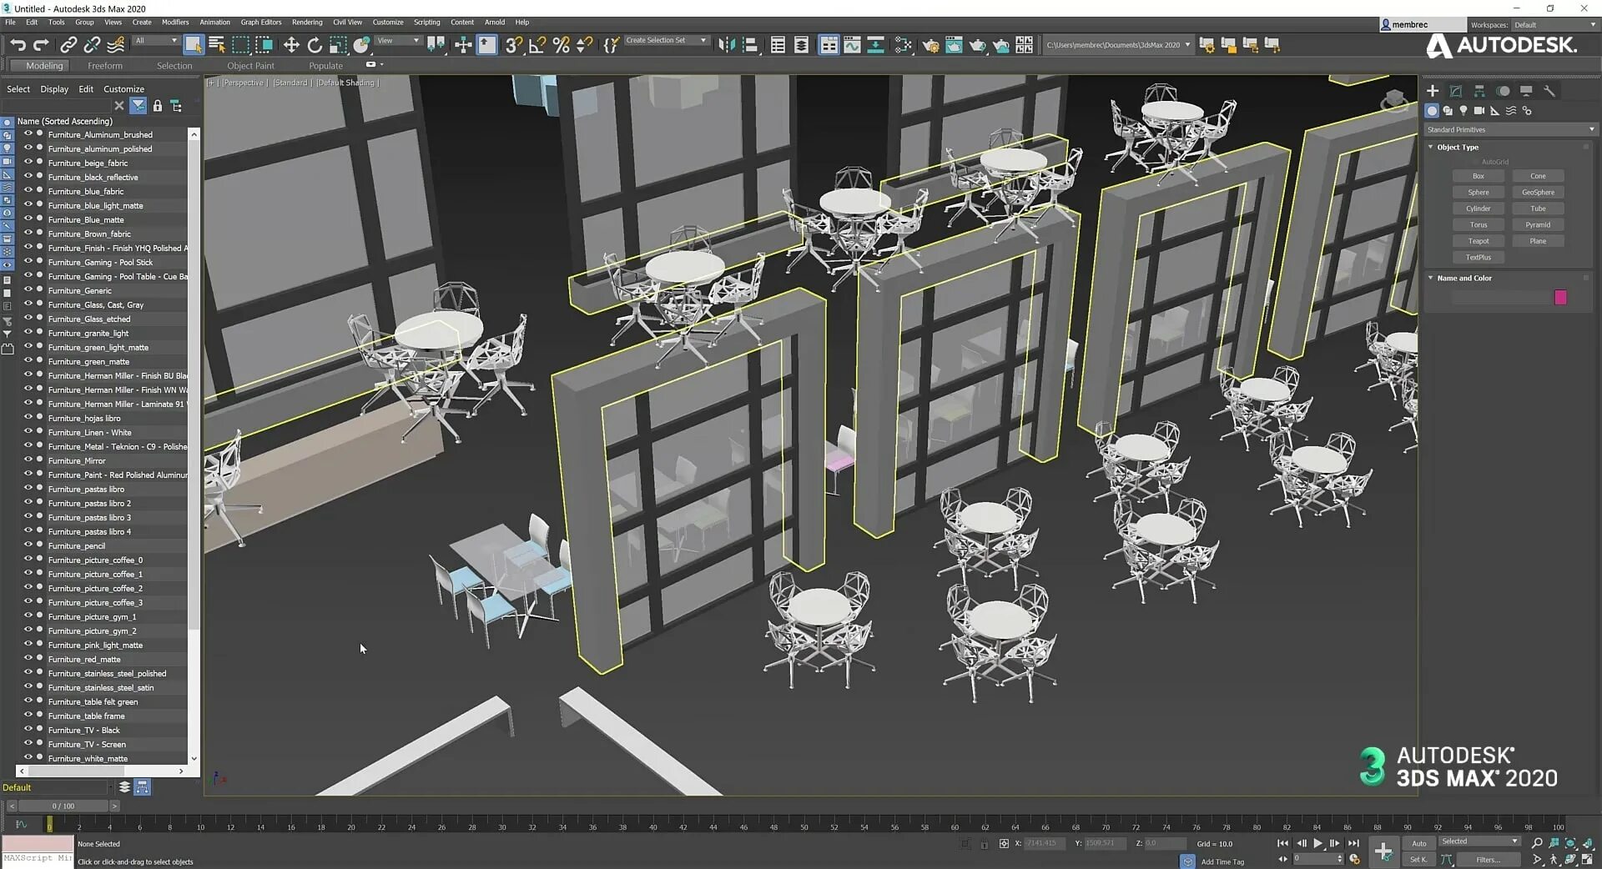Click the Align tool icon
1602x869 pixels.
click(x=750, y=45)
